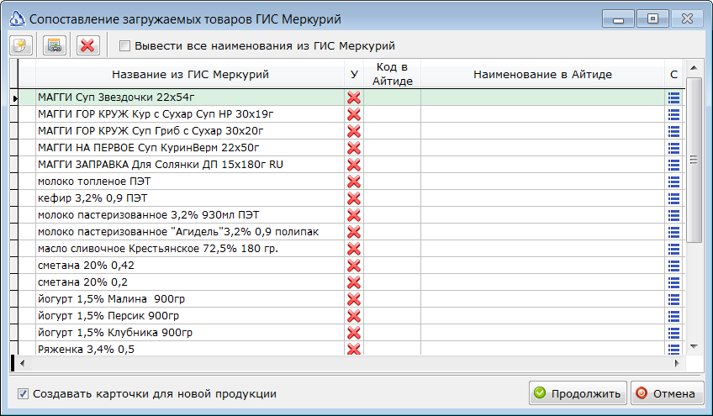Click the Продолжить button
This screenshot has height=416, width=713.
coord(578,393)
